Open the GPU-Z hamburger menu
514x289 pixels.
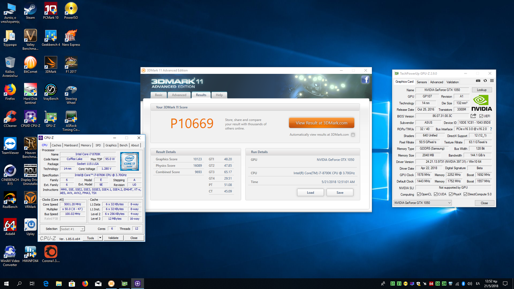[x=492, y=81]
